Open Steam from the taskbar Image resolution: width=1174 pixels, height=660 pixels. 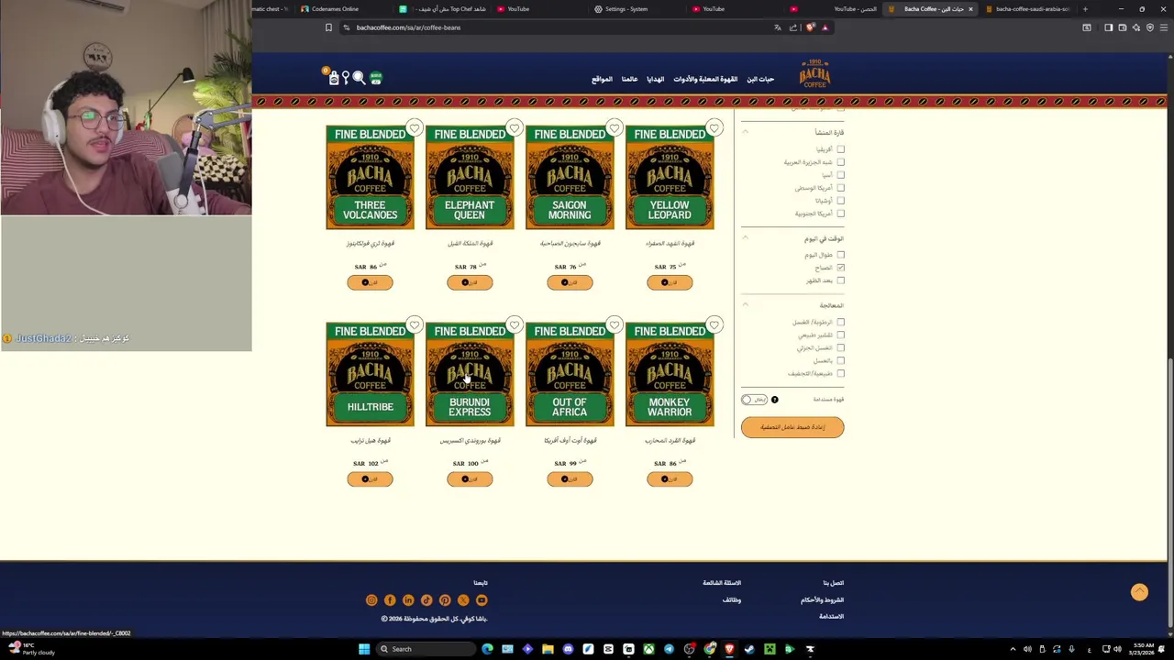[749, 649]
